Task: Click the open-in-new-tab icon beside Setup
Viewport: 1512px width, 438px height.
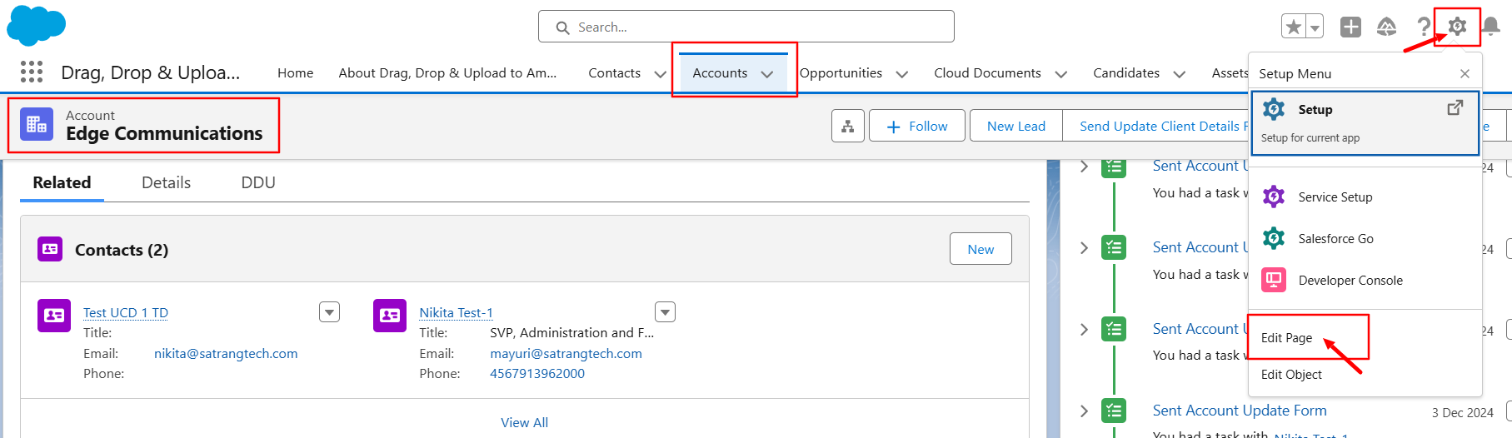Action: click(1455, 108)
